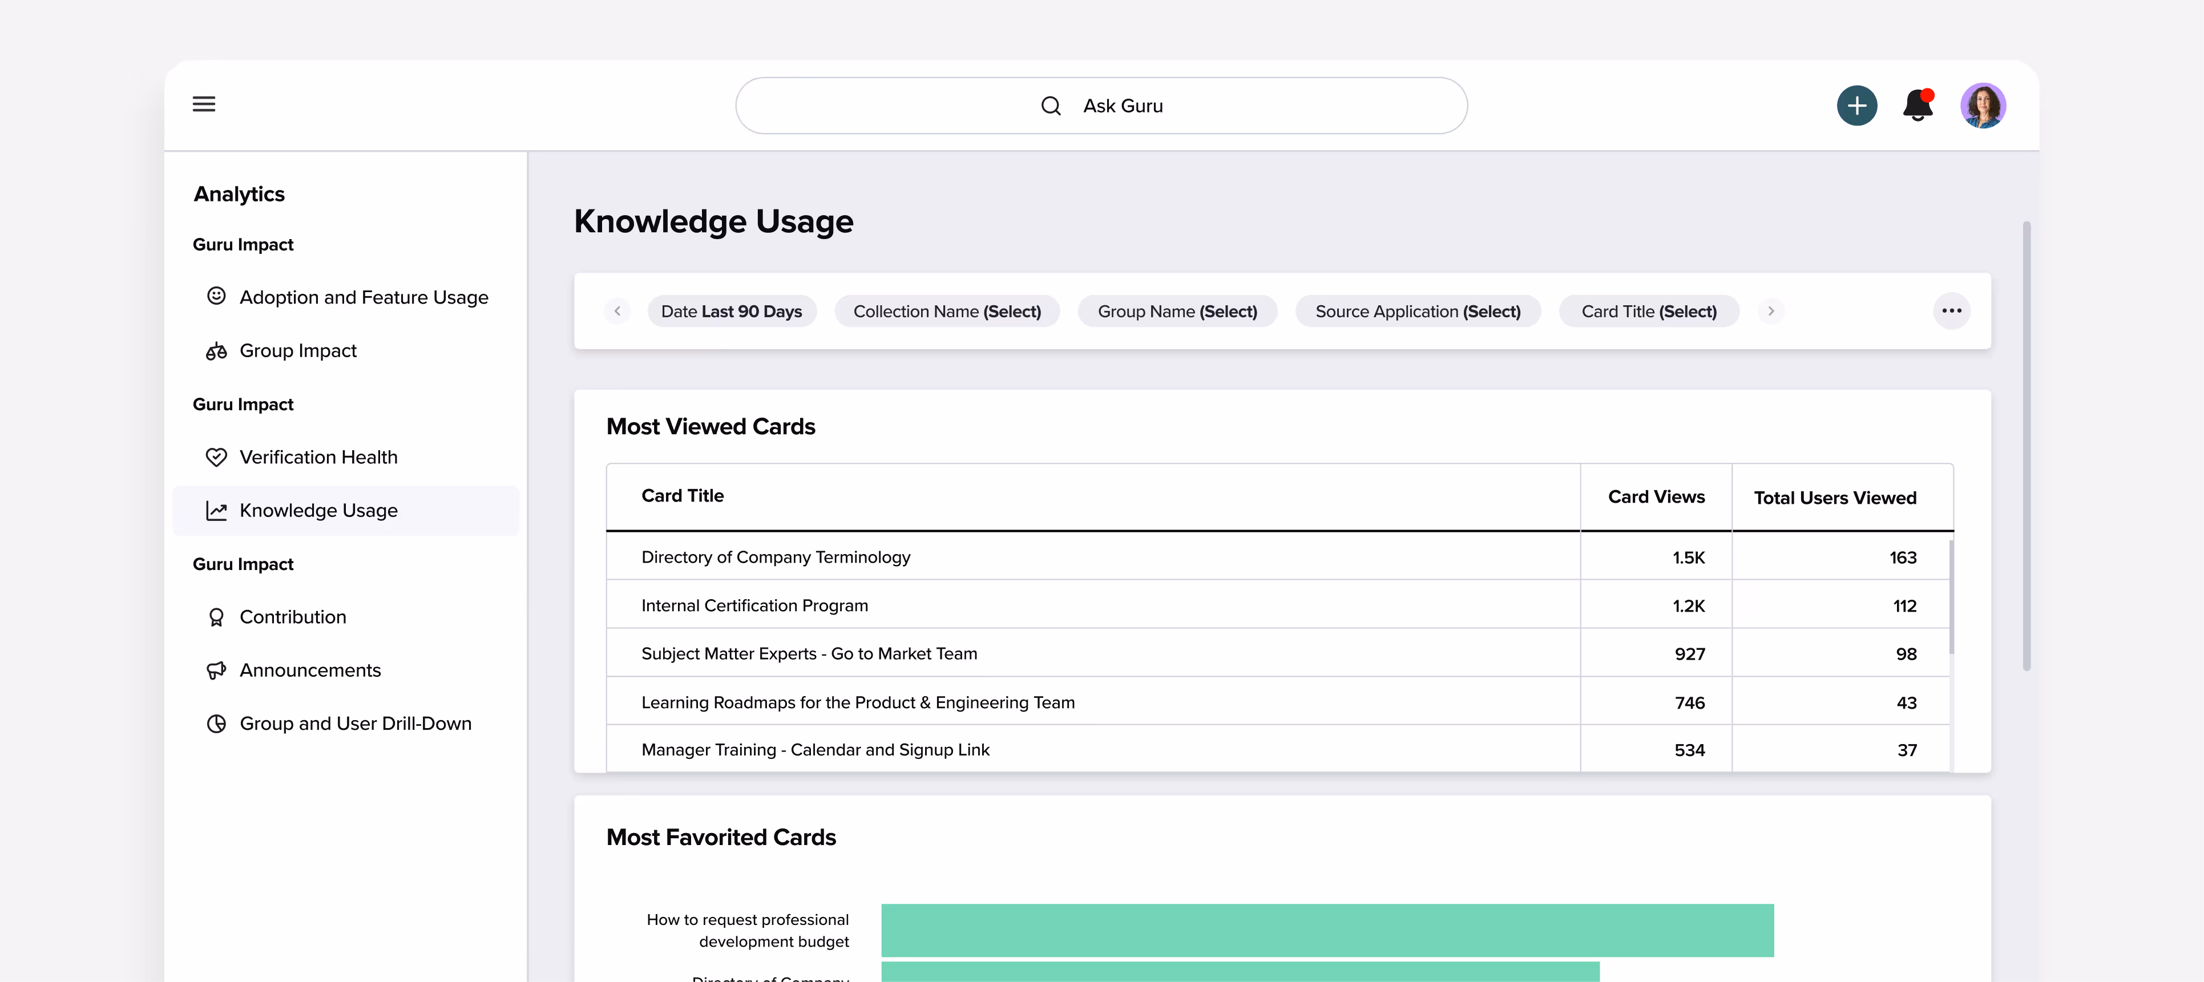Sort table by Card Views column
2204x982 pixels.
1656,497
